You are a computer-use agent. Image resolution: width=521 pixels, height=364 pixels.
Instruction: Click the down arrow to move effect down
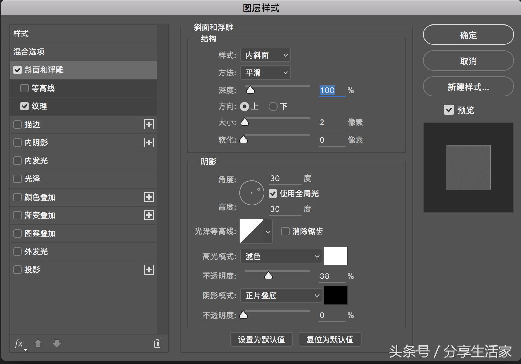click(x=57, y=343)
